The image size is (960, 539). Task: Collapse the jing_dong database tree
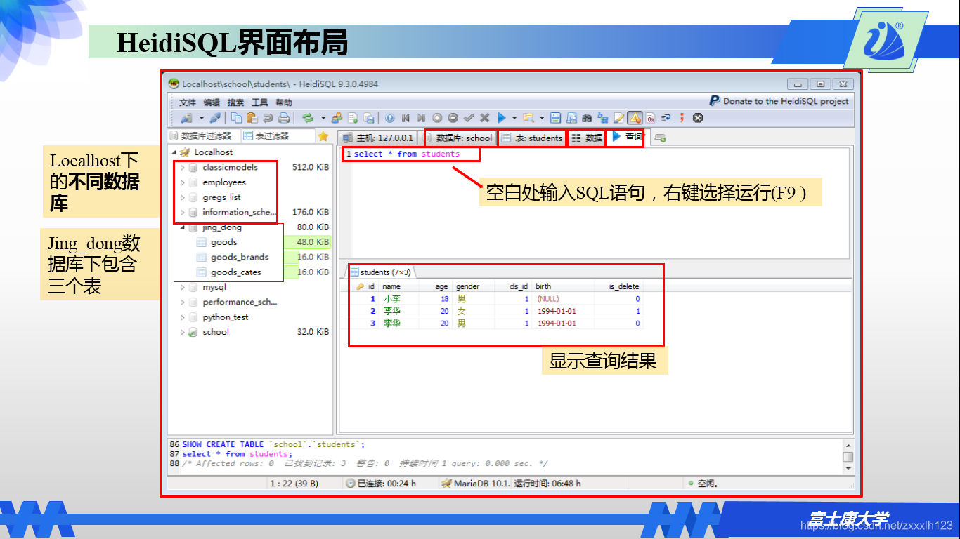click(182, 227)
